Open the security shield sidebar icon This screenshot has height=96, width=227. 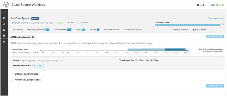coord(4,30)
